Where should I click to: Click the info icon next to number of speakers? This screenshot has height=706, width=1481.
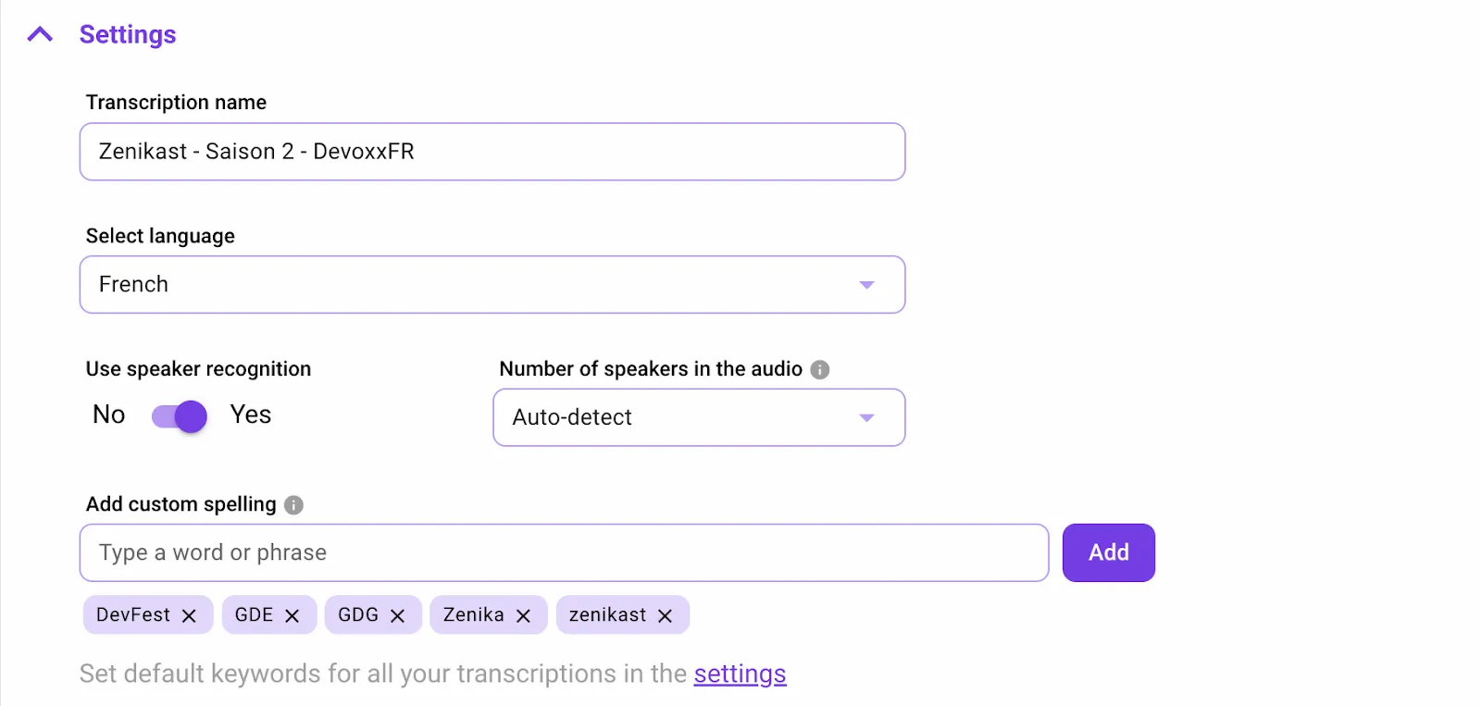[x=819, y=368]
